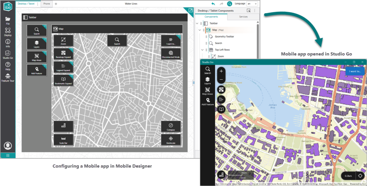This screenshot has height=186, width=367.
Task: Open the Desktop / Tablet tab options menu
Action: [38, 4]
